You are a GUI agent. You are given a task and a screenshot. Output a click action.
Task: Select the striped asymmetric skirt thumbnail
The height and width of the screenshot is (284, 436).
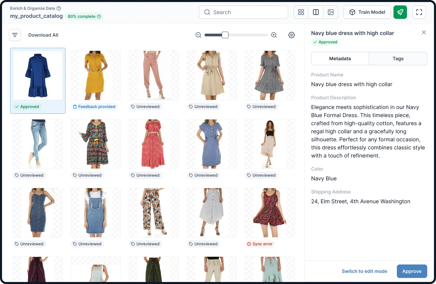pyautogui.click(x=212, y=213)
